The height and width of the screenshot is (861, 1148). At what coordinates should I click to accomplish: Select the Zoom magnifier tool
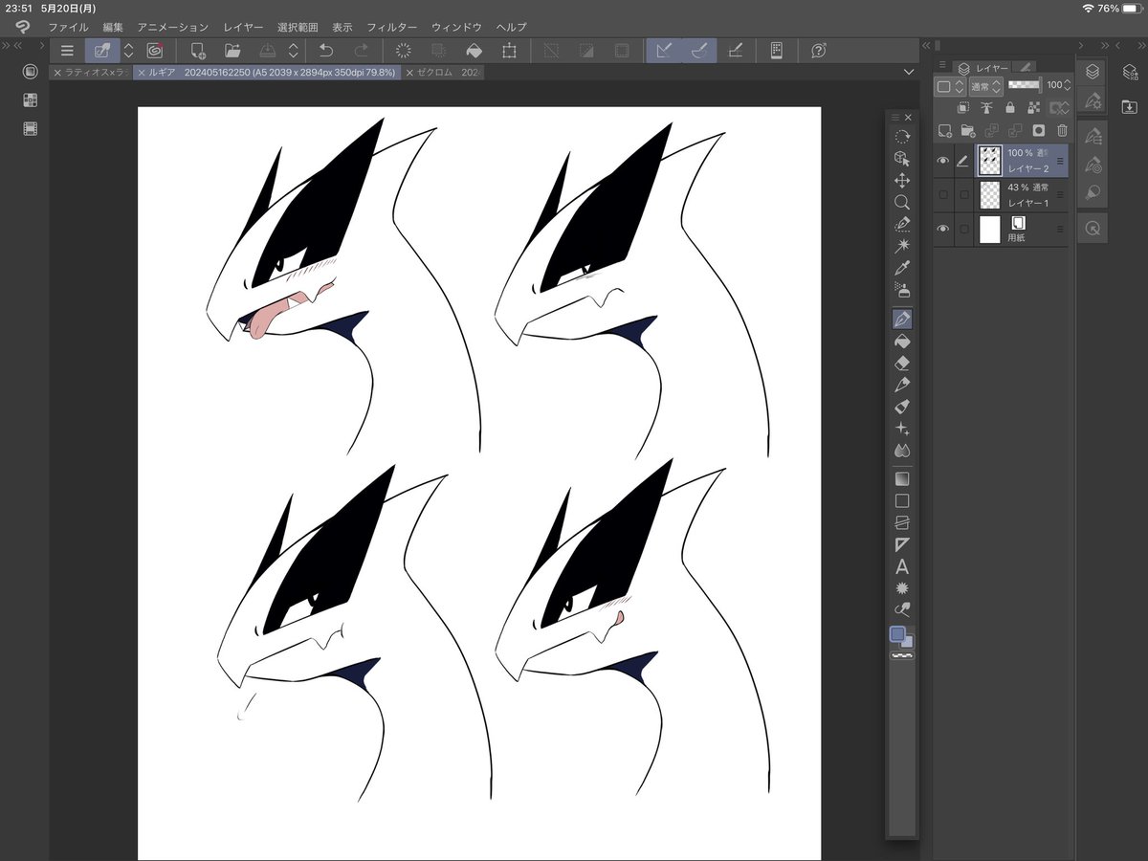[x=901, y=203]
